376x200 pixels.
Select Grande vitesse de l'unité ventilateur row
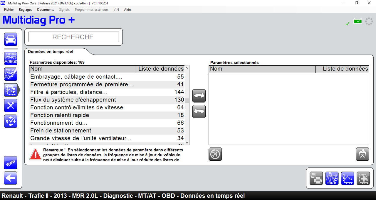pos(107,138)
